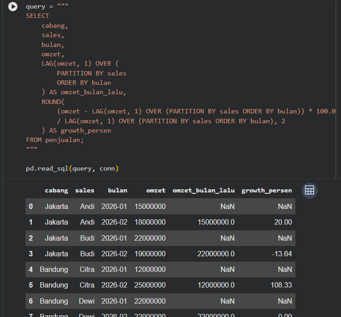
Task: Click the omzet_bulan_lalu column header
Action: (203, 191)
